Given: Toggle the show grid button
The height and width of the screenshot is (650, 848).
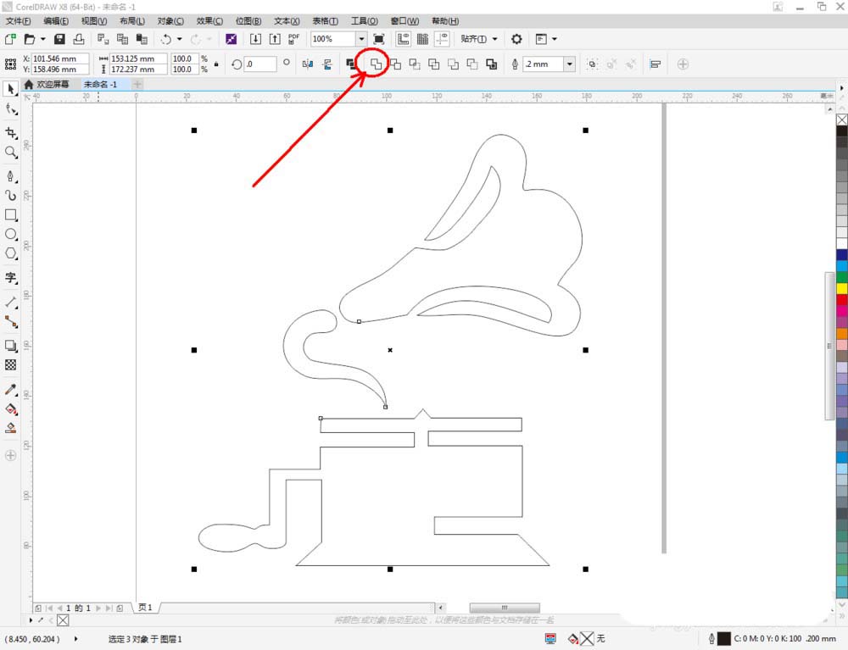Looking at the screenshot, I should tap(422, 39).
